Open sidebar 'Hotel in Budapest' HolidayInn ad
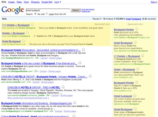Image resolution: width=158 pixels, height=117 pixels. (125, 70)
